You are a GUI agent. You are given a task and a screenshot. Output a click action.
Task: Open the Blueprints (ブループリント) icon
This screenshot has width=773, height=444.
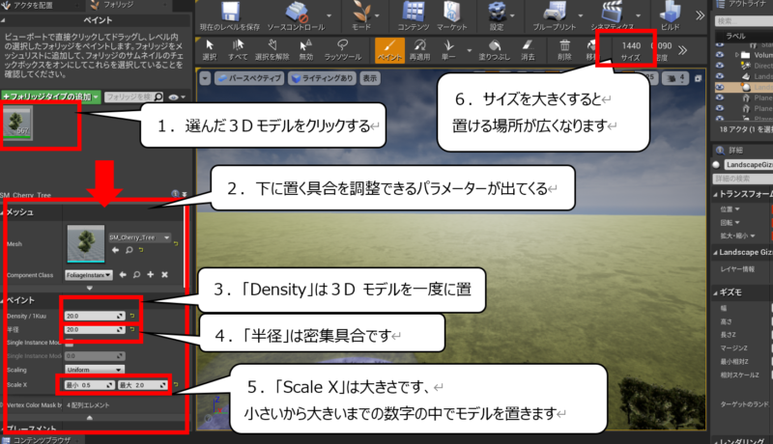pos(554,15)
